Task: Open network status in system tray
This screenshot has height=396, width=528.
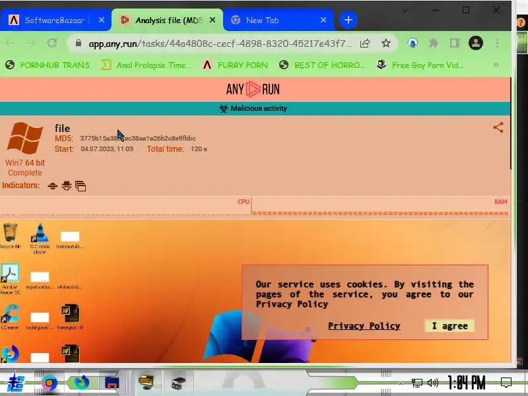Action: coord(417,383)
